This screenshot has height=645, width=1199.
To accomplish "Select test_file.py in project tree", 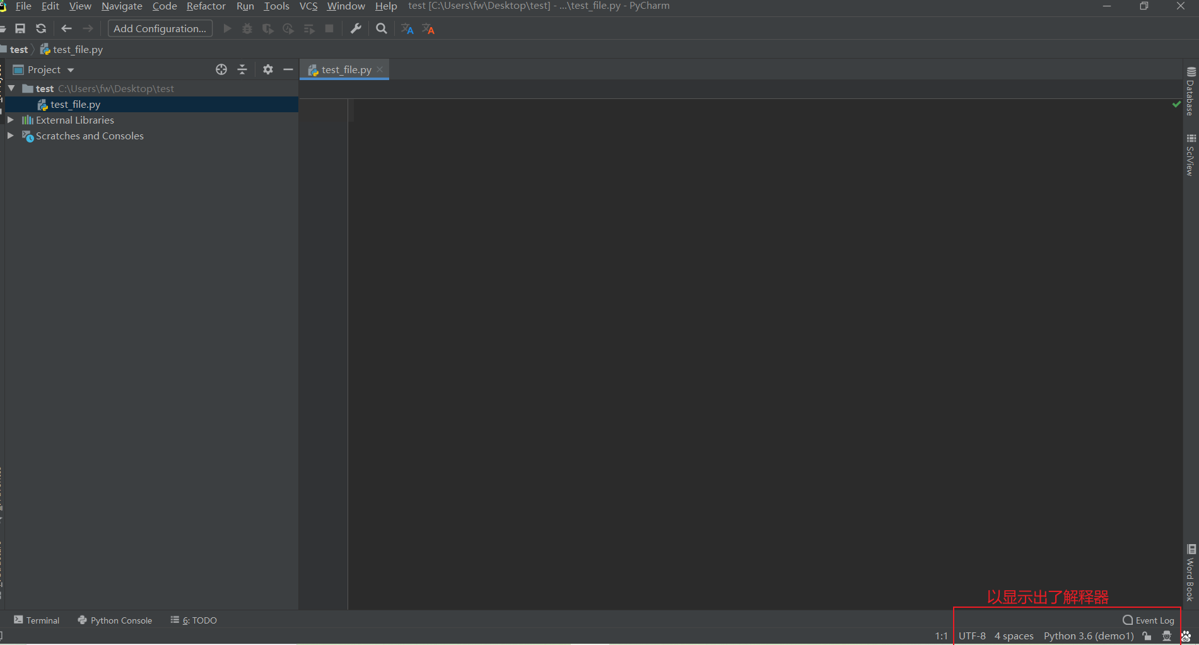I will (x=151, y=105).
